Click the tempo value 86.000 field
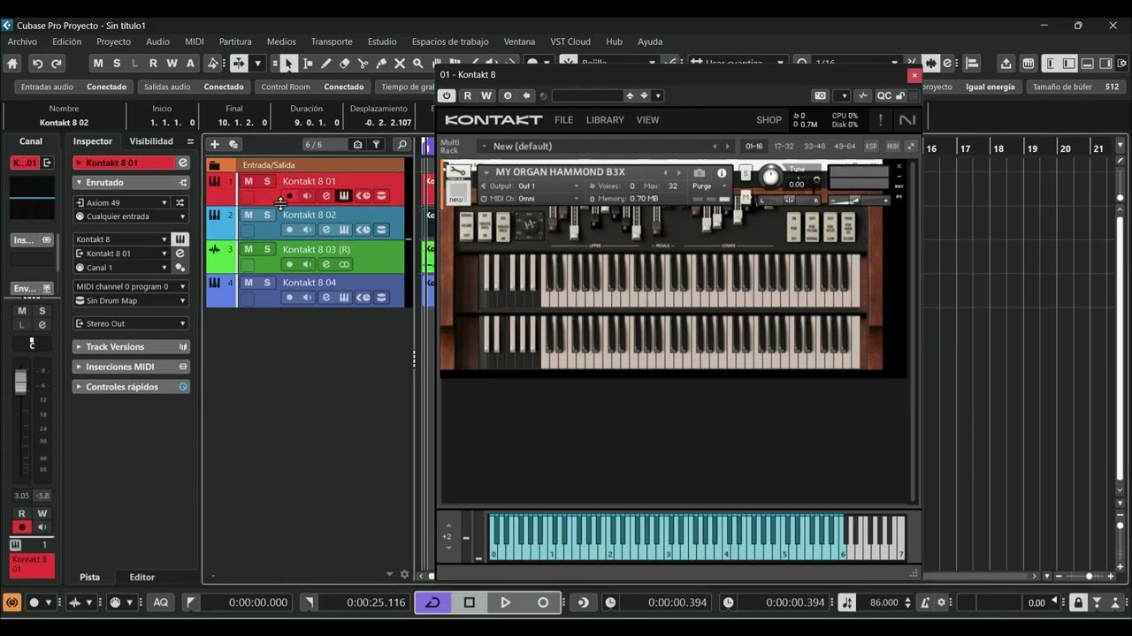The height and width of the screenshot is (636, 1132). click(883, 602)
